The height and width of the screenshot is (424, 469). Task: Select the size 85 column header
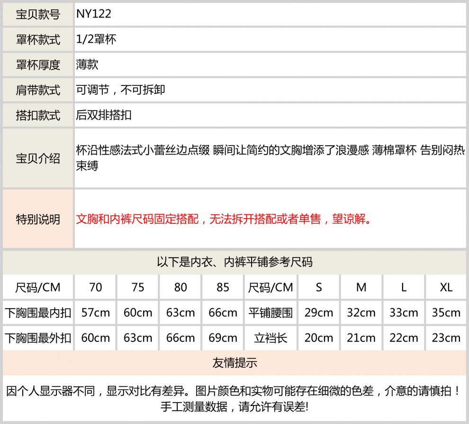pyautogui.click(x=223, y=287)
